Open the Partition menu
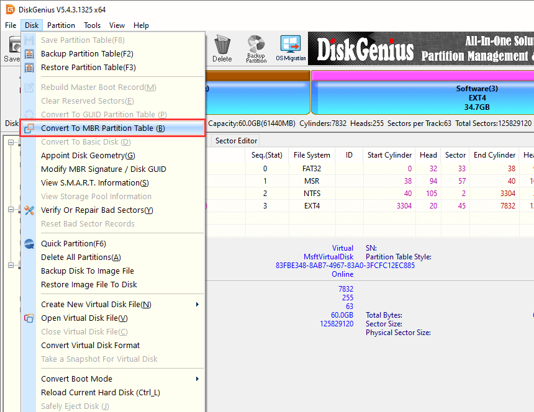 coord(61,25)
